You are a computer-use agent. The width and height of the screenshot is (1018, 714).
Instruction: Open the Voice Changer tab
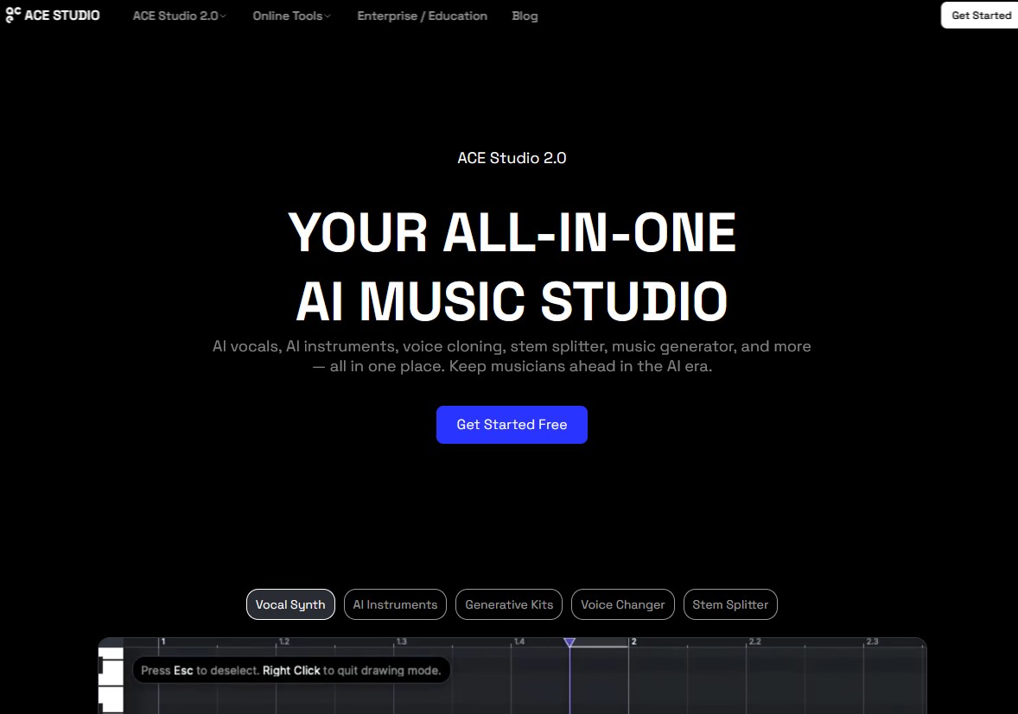622,604
